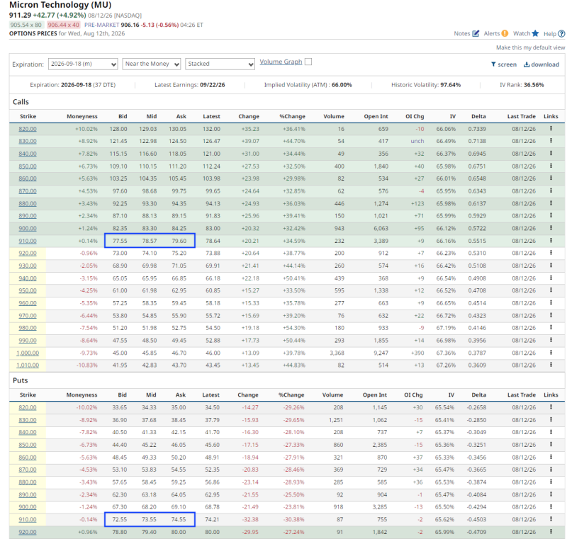Sort calls by Delta column header
567x539 pixels.
pos(478,116)
